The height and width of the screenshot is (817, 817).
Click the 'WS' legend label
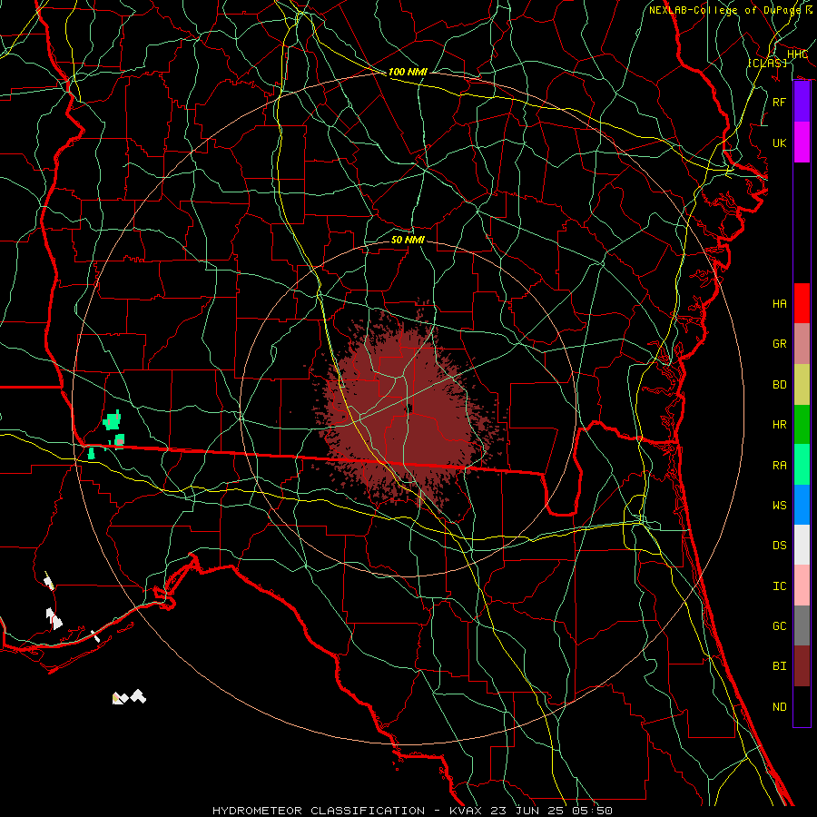779,506
